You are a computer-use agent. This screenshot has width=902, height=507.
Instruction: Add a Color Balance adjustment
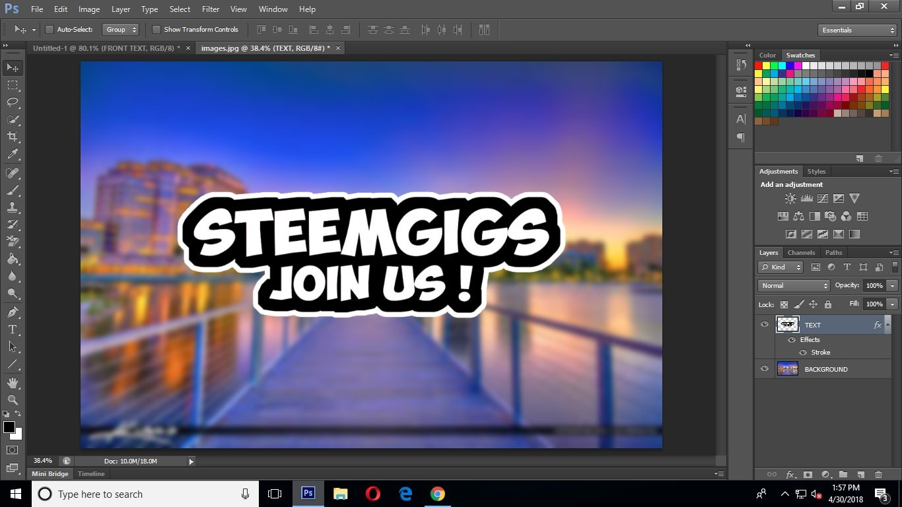798,216
